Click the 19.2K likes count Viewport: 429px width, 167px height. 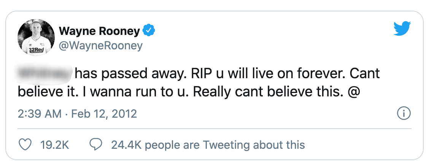tap(54, 145)
